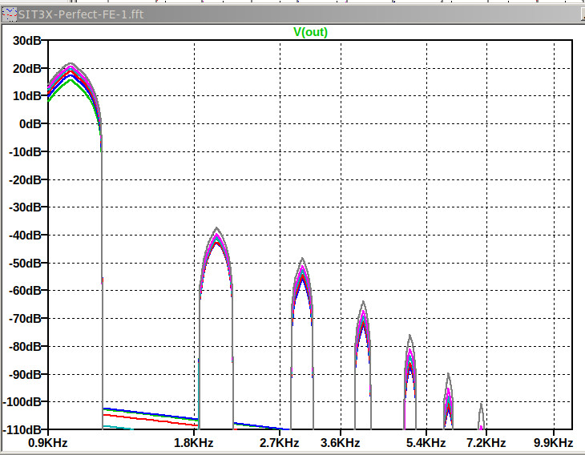
Task: Click the SIT3X-Perfect-FE-1.fft window title
Action: click(x=81, y=14)
